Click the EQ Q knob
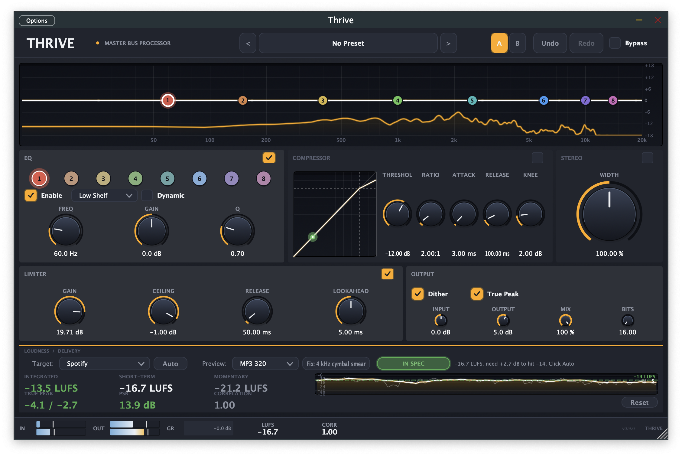Image resolution: width=682 pixels, height=456 pixels. pyautogui.click(x=238, y=231)
